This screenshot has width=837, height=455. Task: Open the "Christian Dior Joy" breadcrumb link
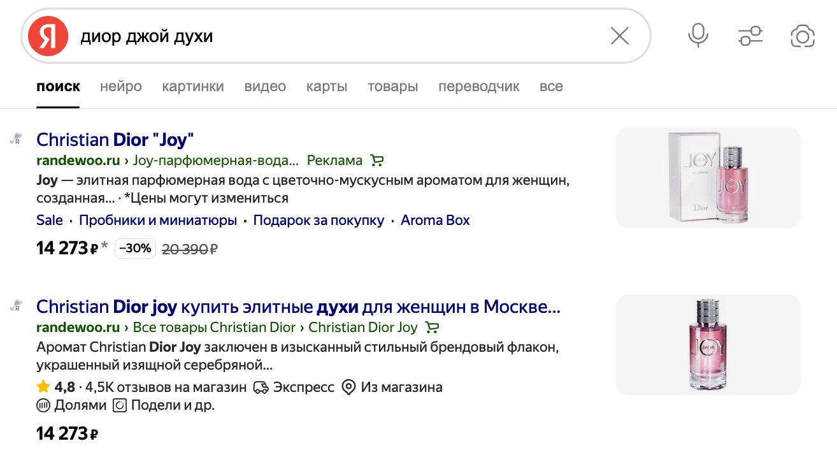pyautogui.click(x=362, y=328)
